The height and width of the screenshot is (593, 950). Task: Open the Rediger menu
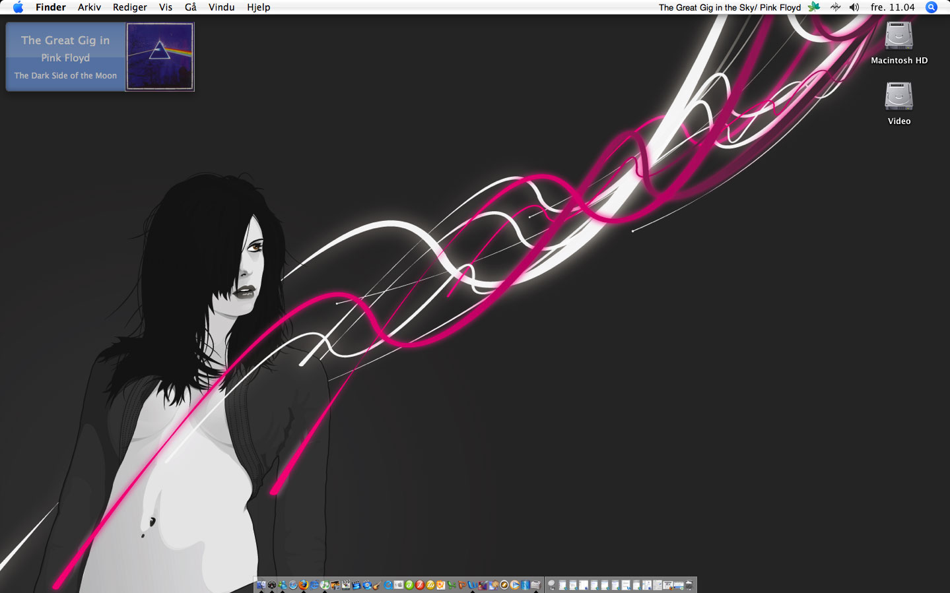click(130, 7)
